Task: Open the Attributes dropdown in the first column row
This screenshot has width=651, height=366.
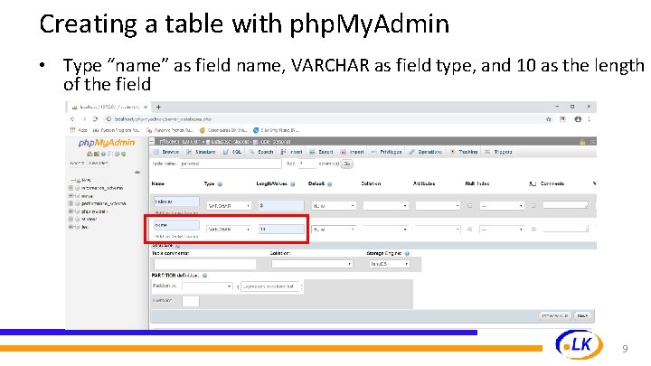Action: [438, 206]
